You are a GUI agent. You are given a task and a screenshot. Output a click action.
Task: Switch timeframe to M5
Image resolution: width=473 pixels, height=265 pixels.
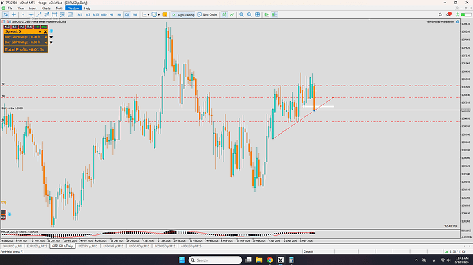88,14
